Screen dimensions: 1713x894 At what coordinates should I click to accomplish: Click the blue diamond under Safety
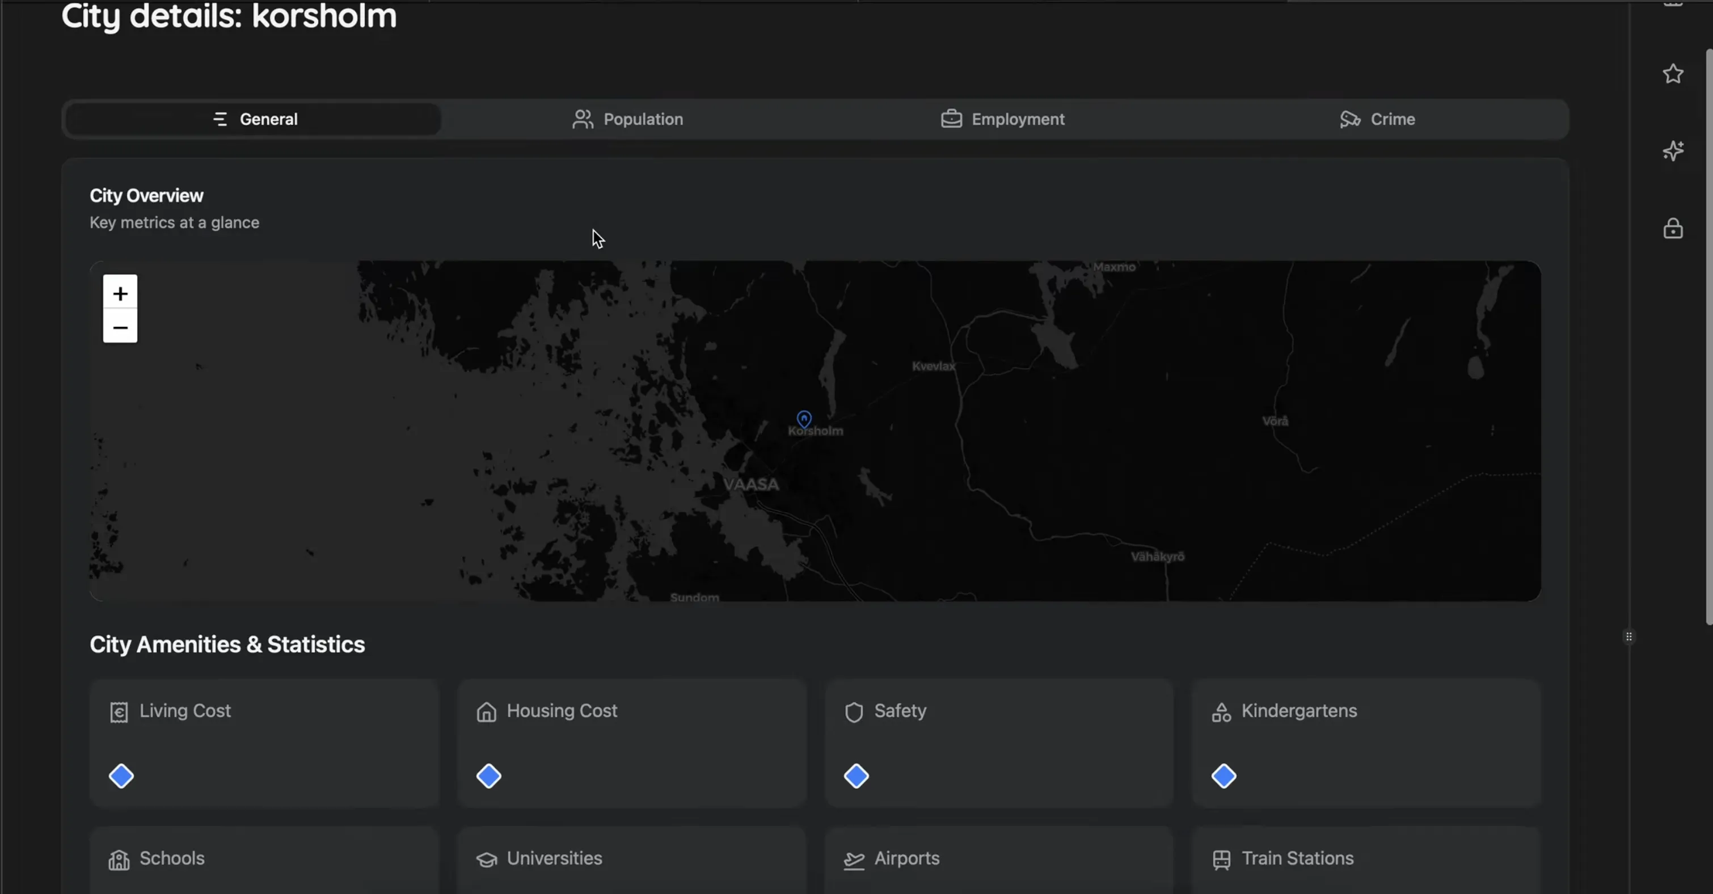(x=857, y=775)
